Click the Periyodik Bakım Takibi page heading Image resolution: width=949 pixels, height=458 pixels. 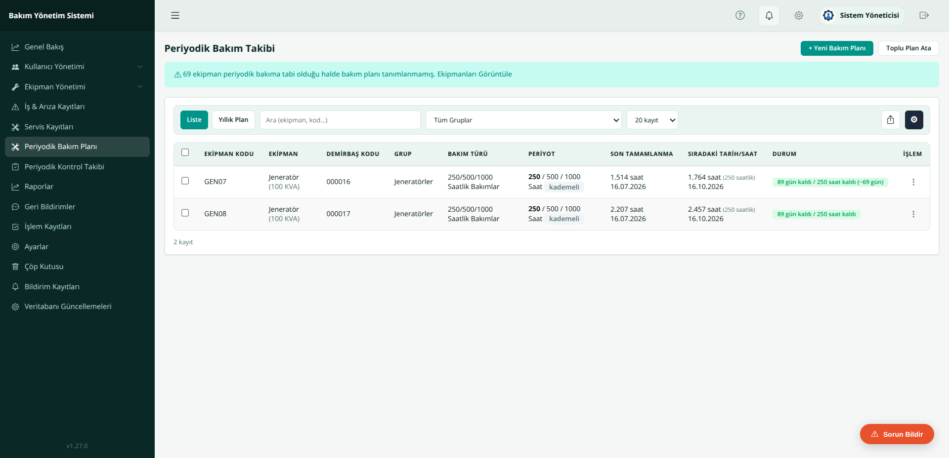[x=219, y=48]
